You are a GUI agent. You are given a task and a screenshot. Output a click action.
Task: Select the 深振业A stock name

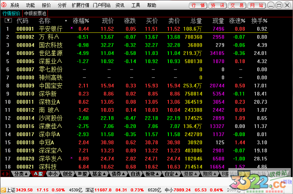coord(50,61)
